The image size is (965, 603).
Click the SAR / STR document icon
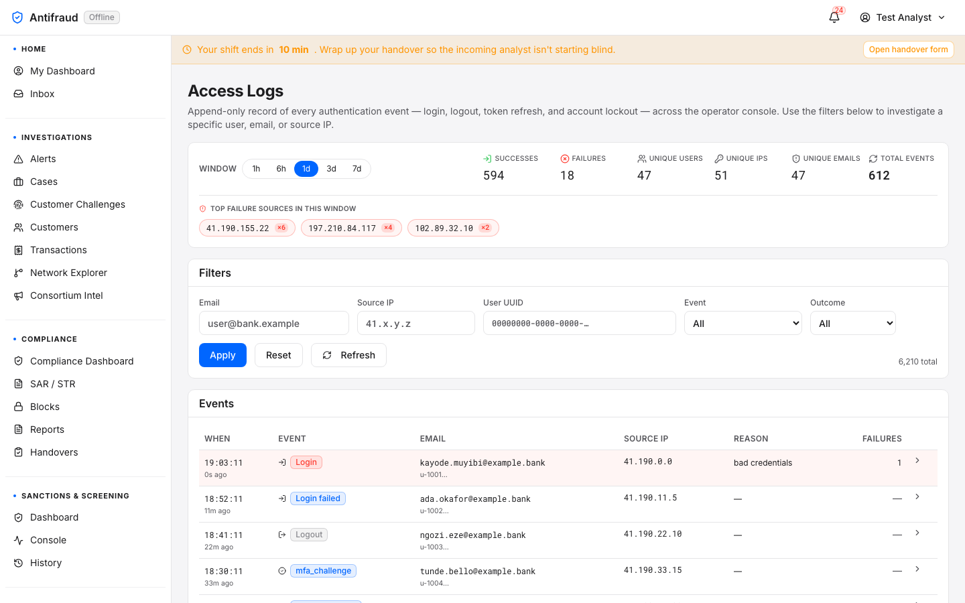click(x=19, y=384)
